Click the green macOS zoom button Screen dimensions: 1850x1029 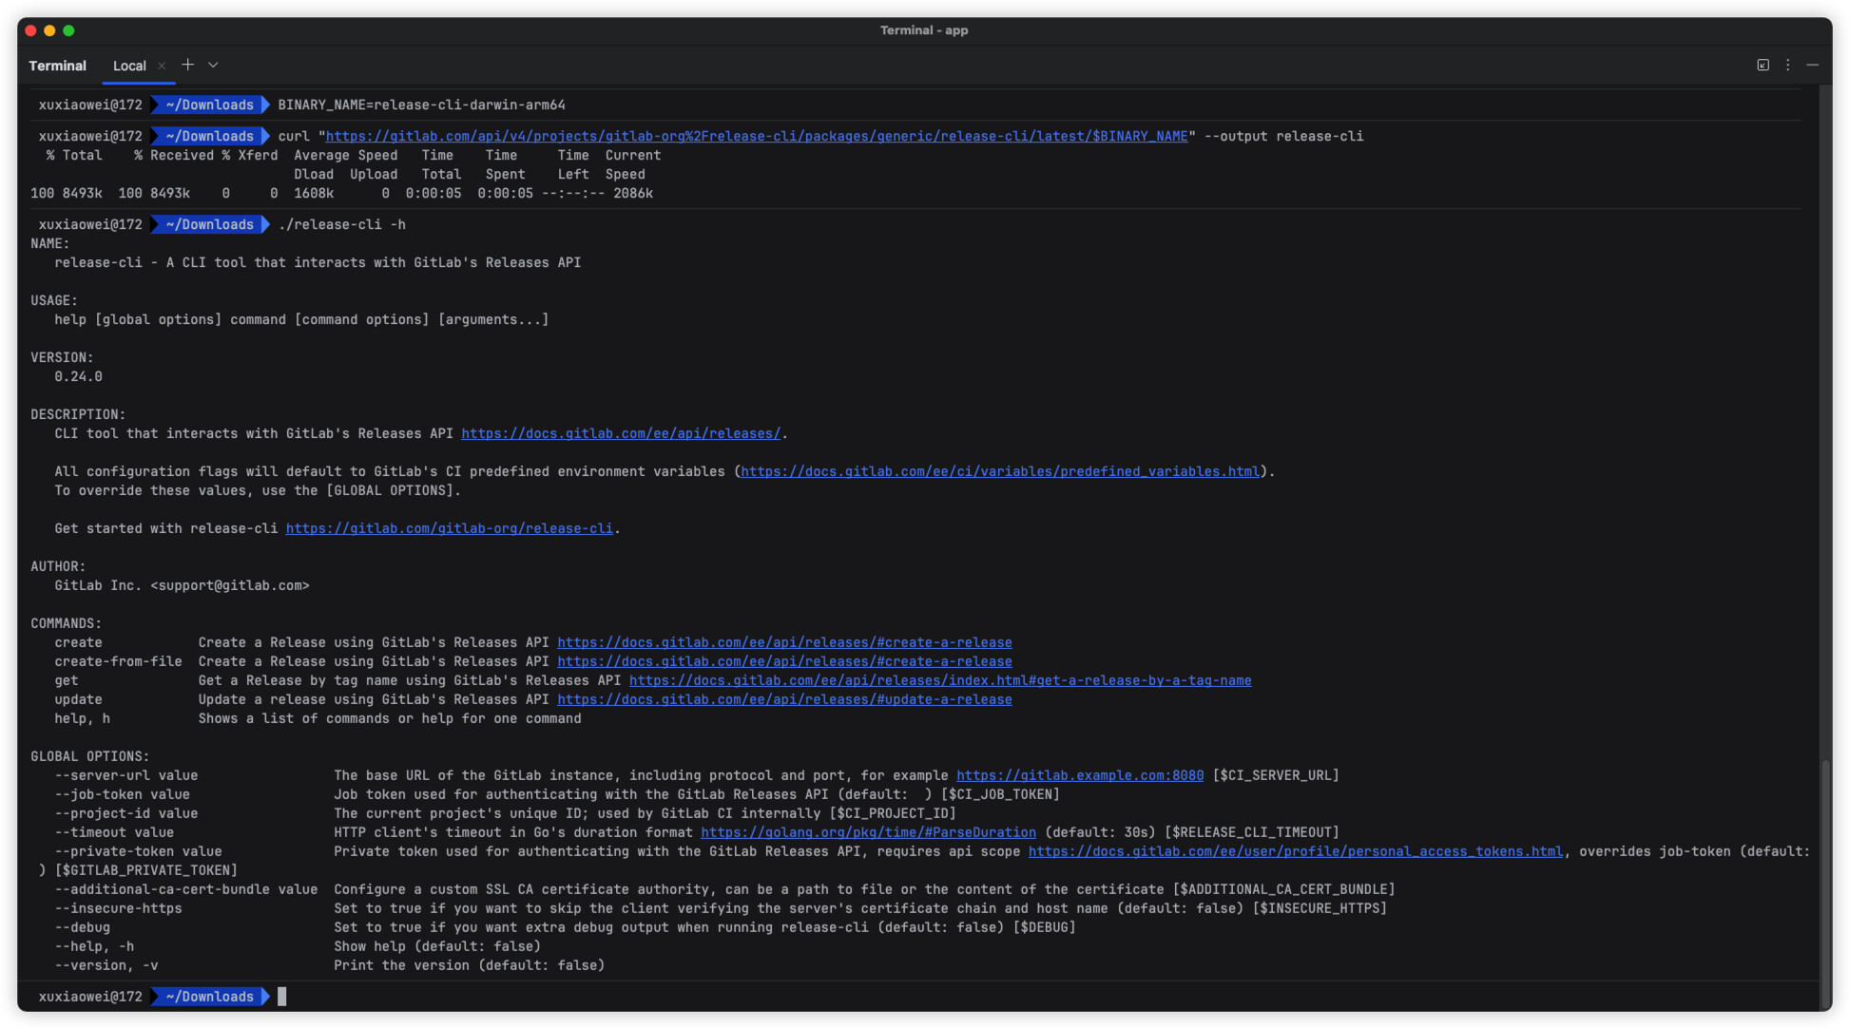[68, 30]
